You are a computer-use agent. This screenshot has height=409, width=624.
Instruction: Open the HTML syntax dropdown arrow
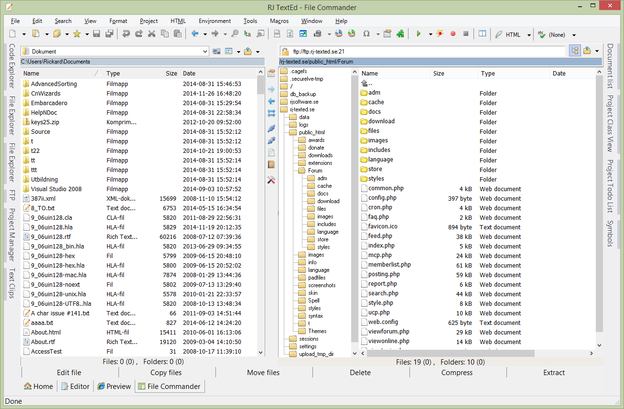point(529,35)
